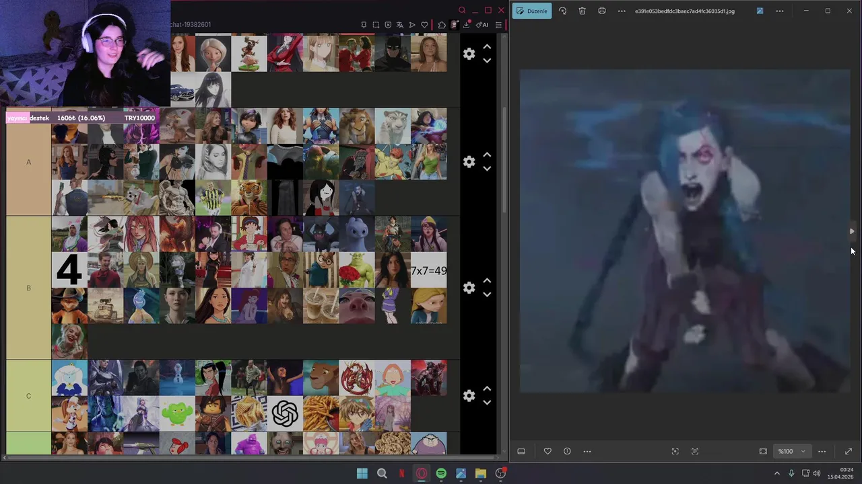The height and width of the screenshot is (484, 862).
Task: Open the browser extensions cube icon
Action: (442, 25)
